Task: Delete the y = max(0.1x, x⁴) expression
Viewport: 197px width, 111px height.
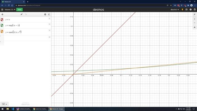Action: point(50,30)
